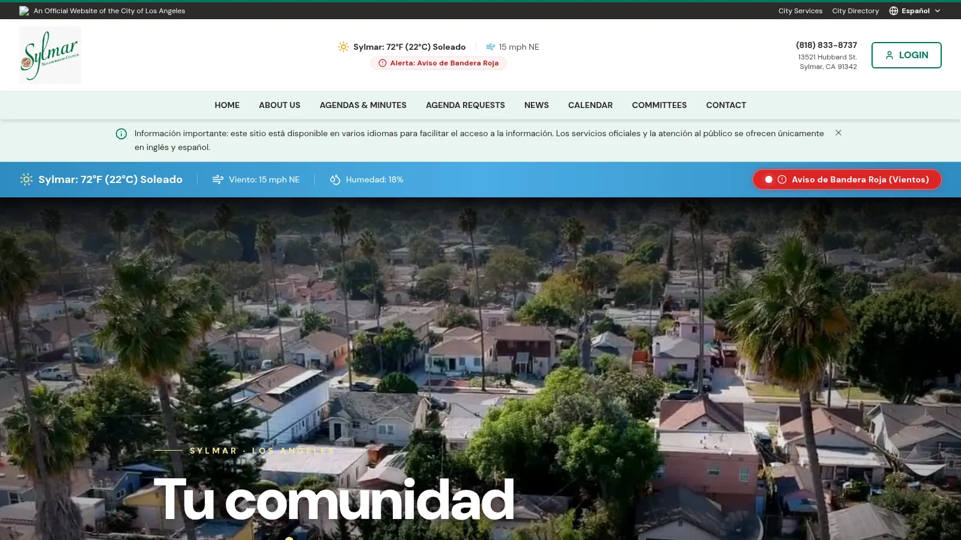Expand the Español language dropdown chevron
The height and width of the screenshot is (540, 961).
[938, 11]
